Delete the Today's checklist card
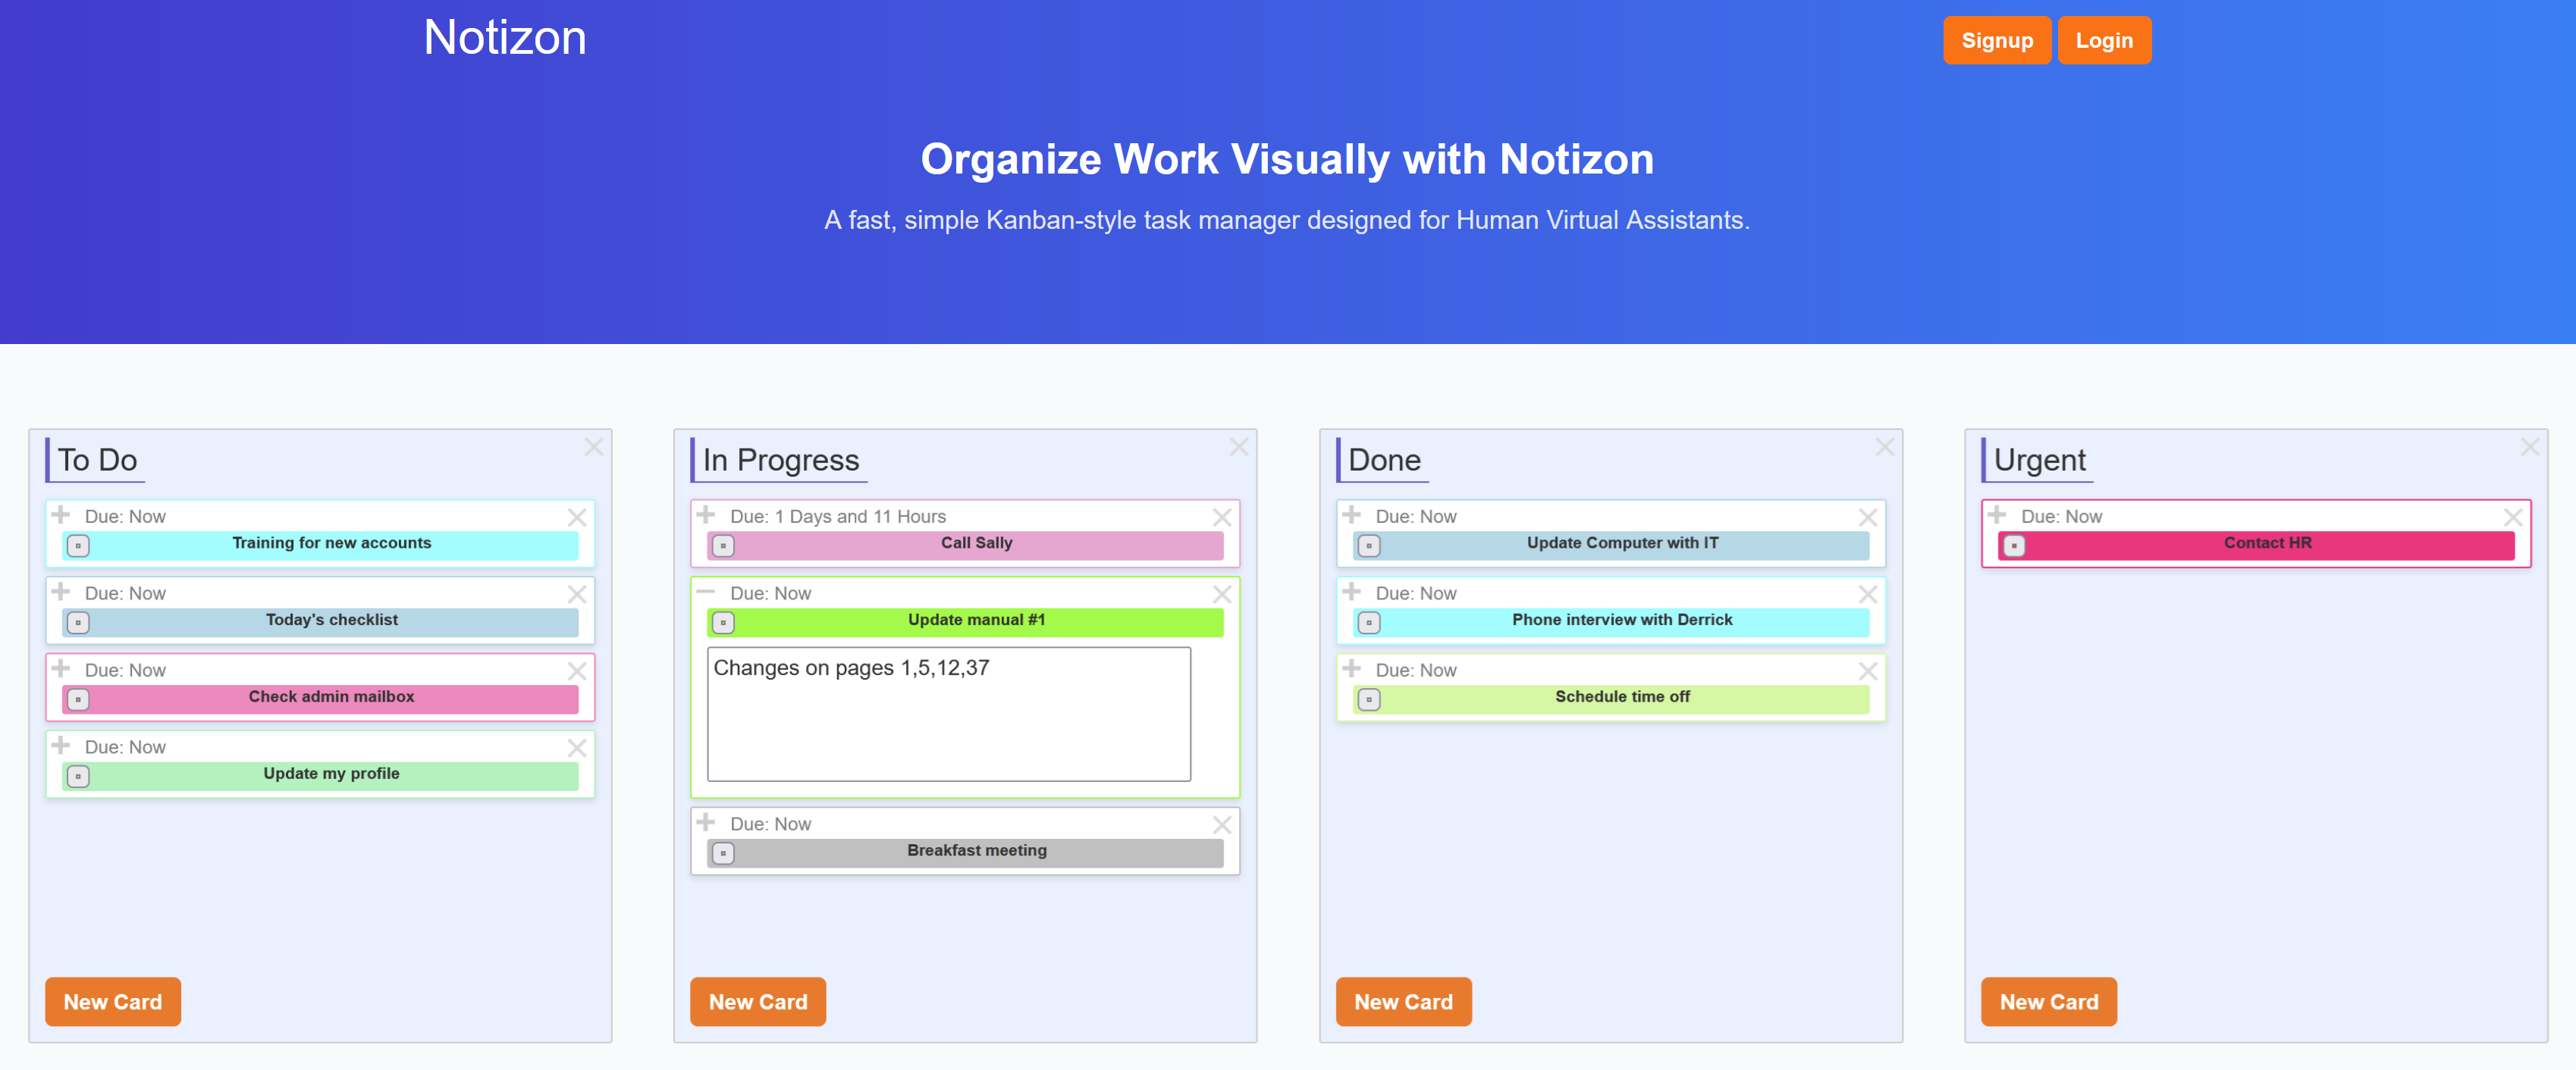This screenshot has height=1070, width=2576. [x=577, y=593]
